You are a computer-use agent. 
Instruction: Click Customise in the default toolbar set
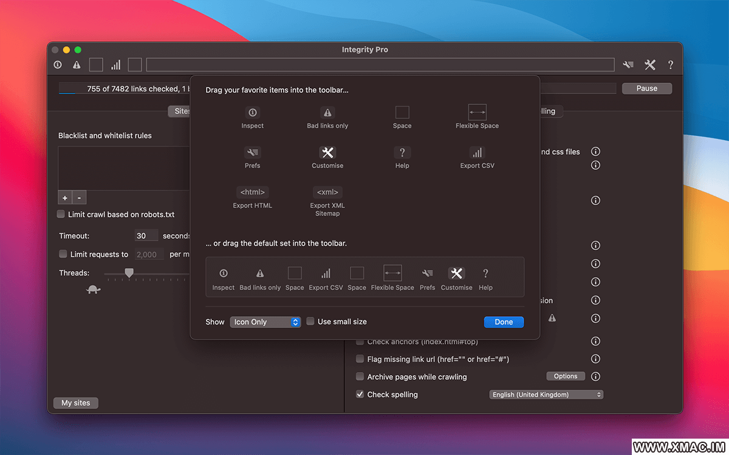coord(457,279)
